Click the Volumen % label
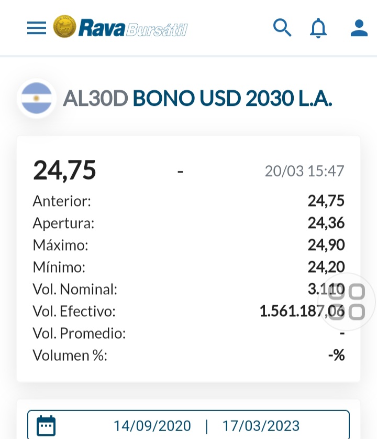 click(70, 355)
